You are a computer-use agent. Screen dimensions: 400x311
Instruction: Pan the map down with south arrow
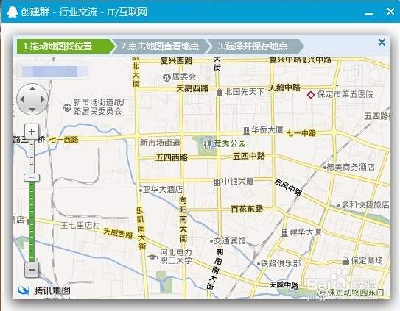[32, 110]
